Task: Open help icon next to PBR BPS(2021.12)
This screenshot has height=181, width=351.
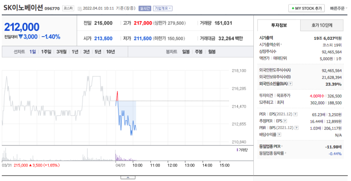Action: (x=297, y=128)
